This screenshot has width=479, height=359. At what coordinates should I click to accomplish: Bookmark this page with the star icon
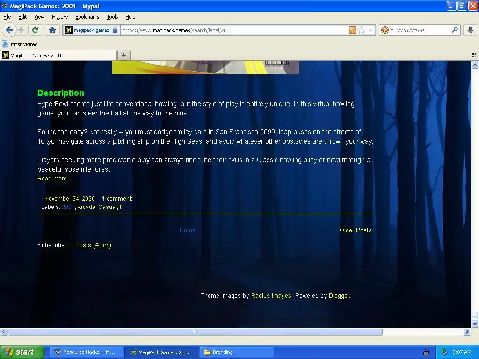(x=362, y=30)
